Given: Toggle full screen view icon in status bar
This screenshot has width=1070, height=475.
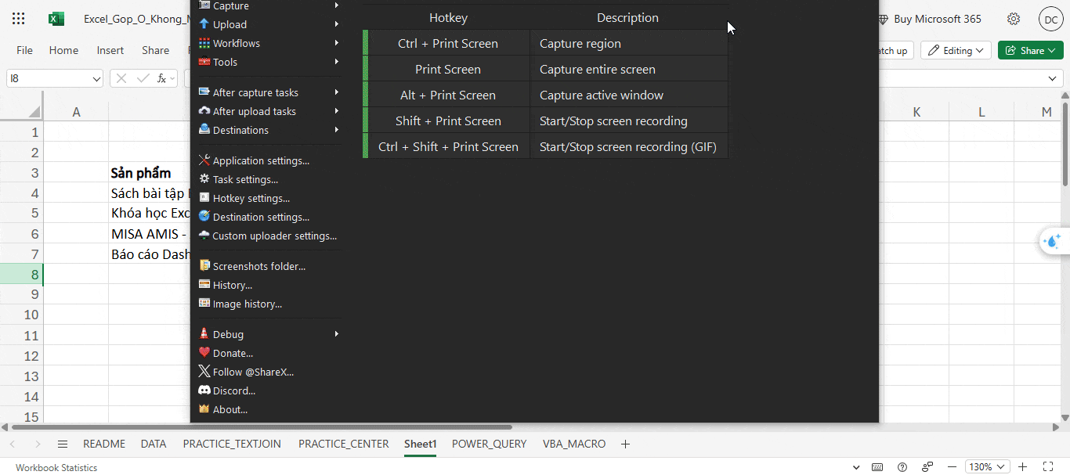Looking at the screenshot, I should (1048, 467).
